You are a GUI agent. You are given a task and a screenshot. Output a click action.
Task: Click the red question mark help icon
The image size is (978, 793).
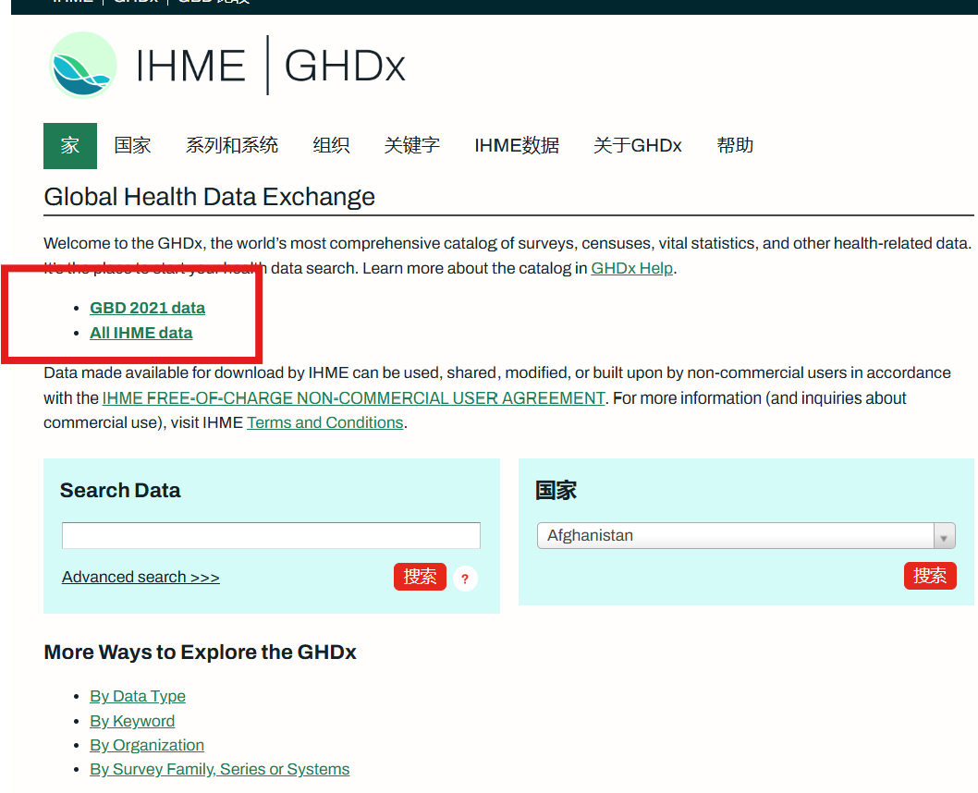click(465, 579)
